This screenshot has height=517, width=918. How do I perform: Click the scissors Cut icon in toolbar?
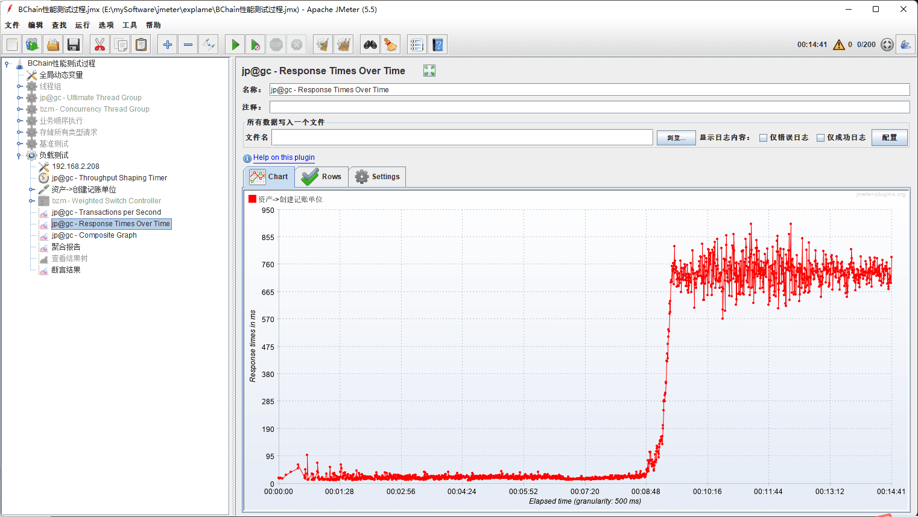[x=100, y=45]
